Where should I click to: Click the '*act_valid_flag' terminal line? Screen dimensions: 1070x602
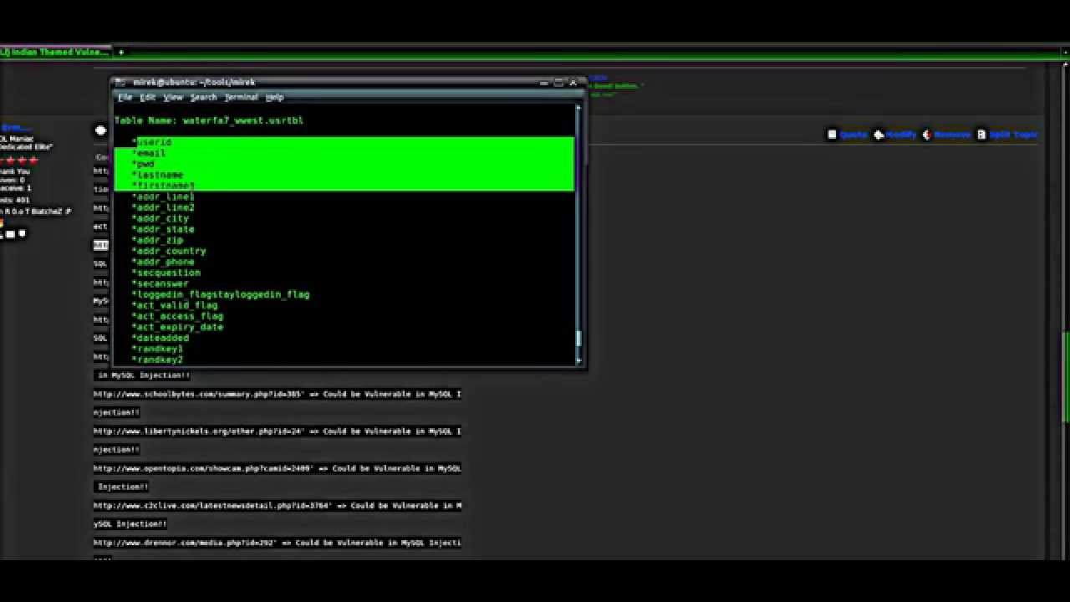click(175, 305)
